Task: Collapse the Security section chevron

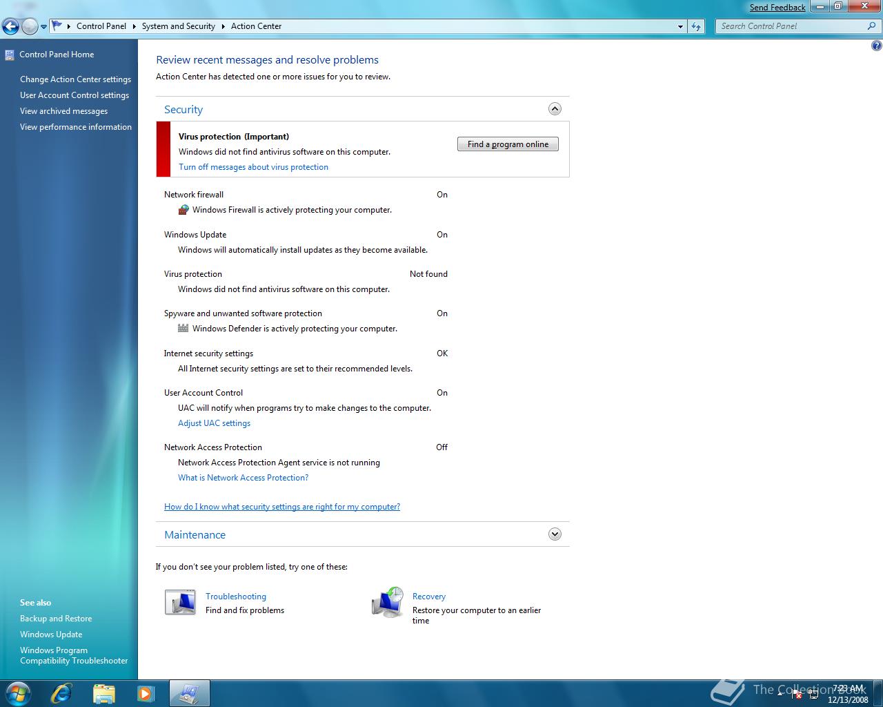Action: coord(555,109)
